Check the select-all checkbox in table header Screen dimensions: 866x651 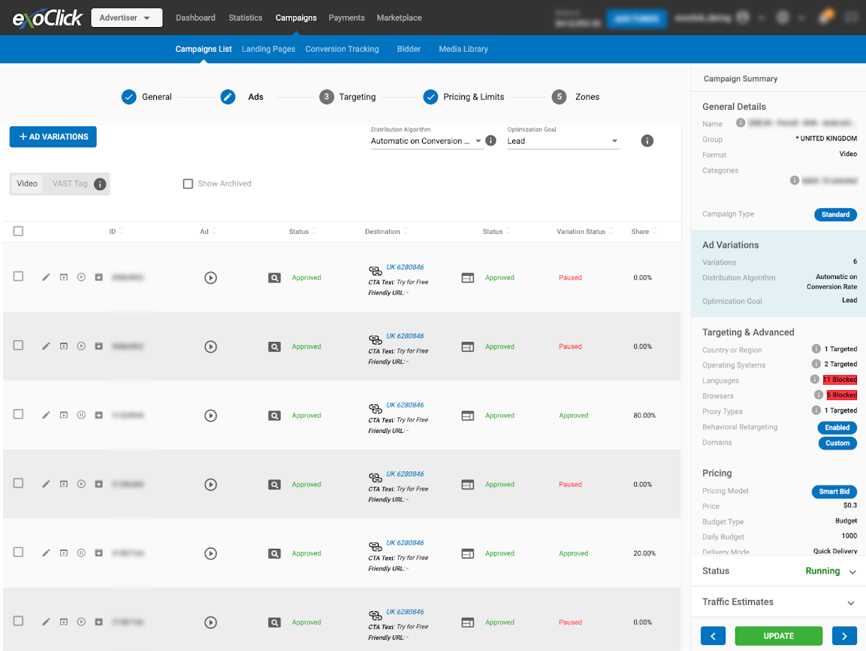[x=18, y=232]
